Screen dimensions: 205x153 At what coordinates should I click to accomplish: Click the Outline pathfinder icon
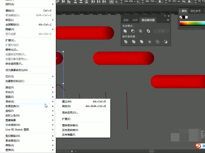158,42
